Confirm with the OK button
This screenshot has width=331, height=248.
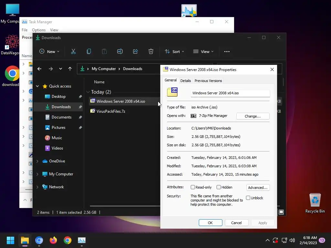[210, 223]
